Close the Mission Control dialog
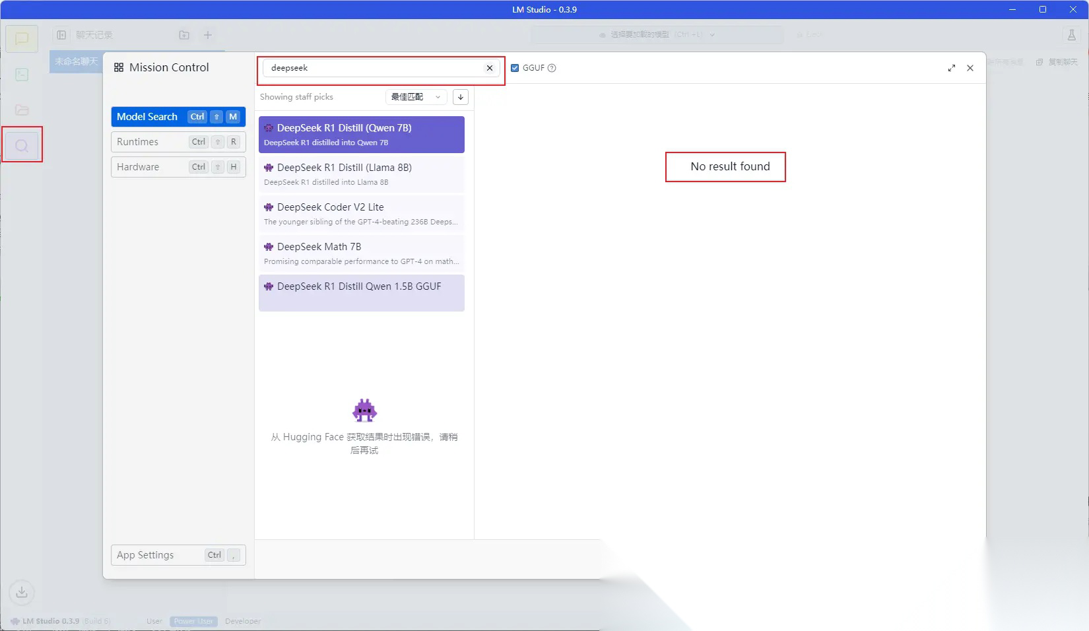 (x=970, y=68)
